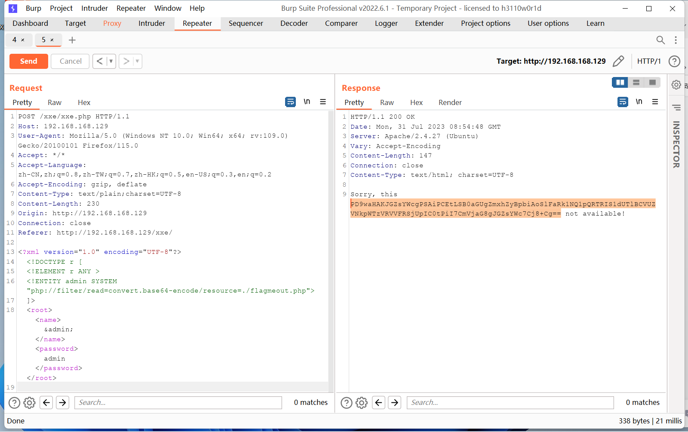Switch to the Decoder tab

pyautogui.click(x=294, y=23)
